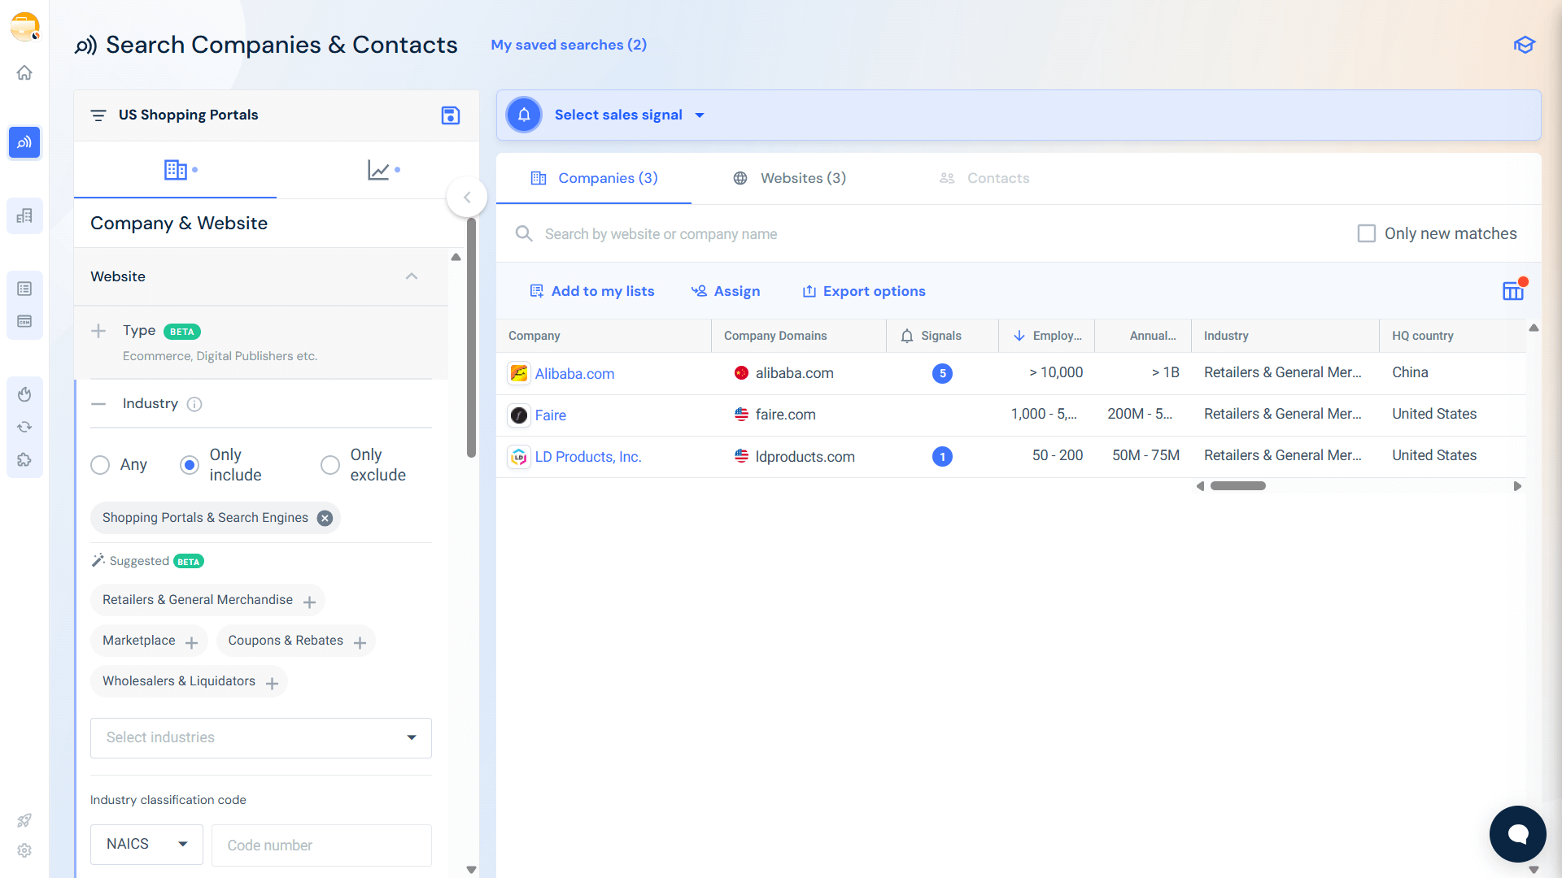The width and height of the screenshot is (1562, 878).
Task: Select the Any radio option
Action: click(x=100, y=465)
